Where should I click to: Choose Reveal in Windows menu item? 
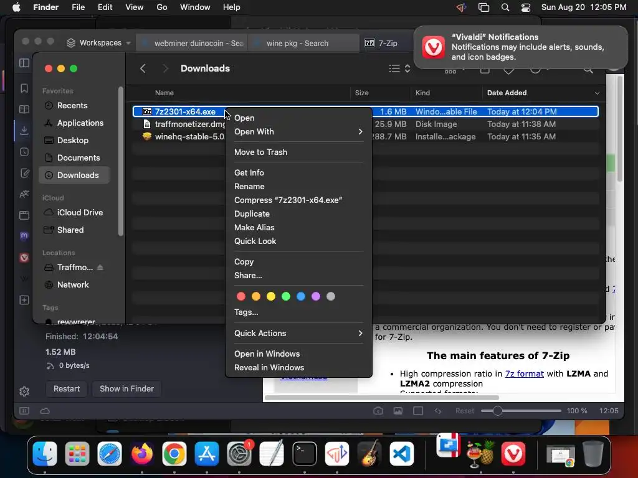[x=298, y=367]
